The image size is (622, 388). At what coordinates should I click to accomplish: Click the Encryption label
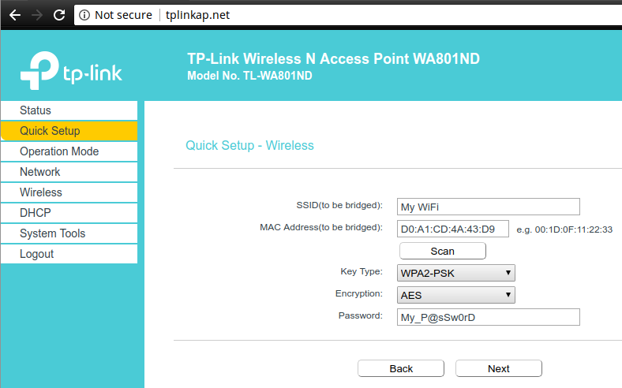tap(359, 293)
